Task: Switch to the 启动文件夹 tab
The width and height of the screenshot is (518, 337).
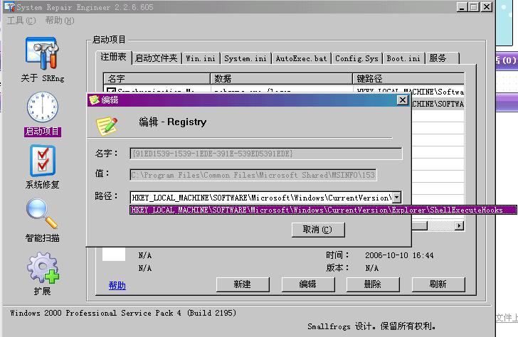Action: click(x=157, y=58)
